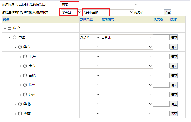Open 华东 row data format dropdown
Image resolution: width=191 pixels, height=122 pixels.
click(x=127, y=47)
